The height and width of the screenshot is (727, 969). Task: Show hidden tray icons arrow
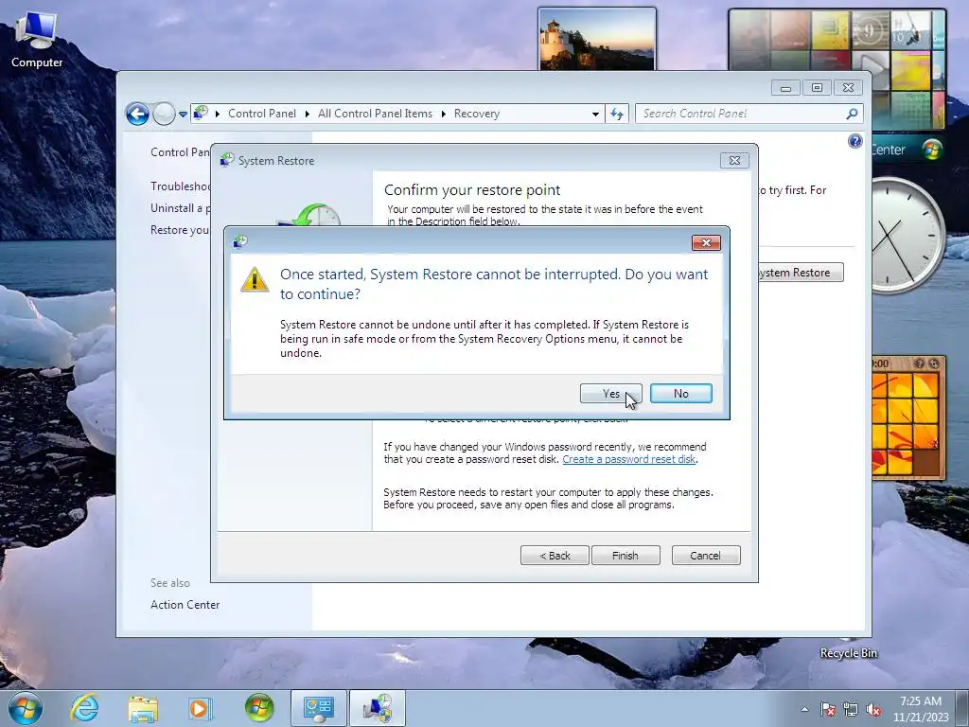(804, 709)
